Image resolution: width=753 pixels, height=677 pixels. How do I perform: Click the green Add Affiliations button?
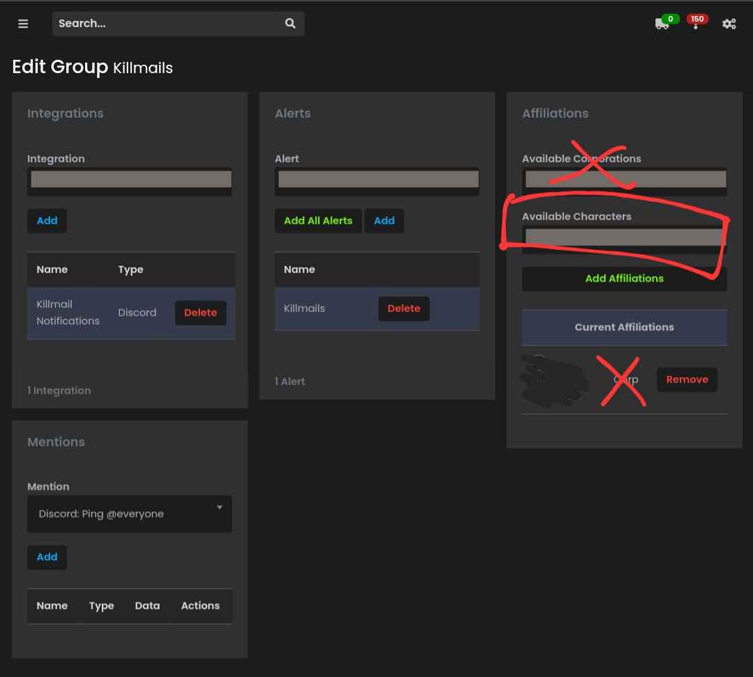click(x=624, y=278)
